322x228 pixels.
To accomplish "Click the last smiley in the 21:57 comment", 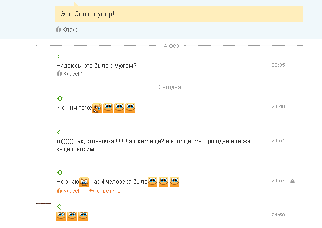I will point(174,182).
